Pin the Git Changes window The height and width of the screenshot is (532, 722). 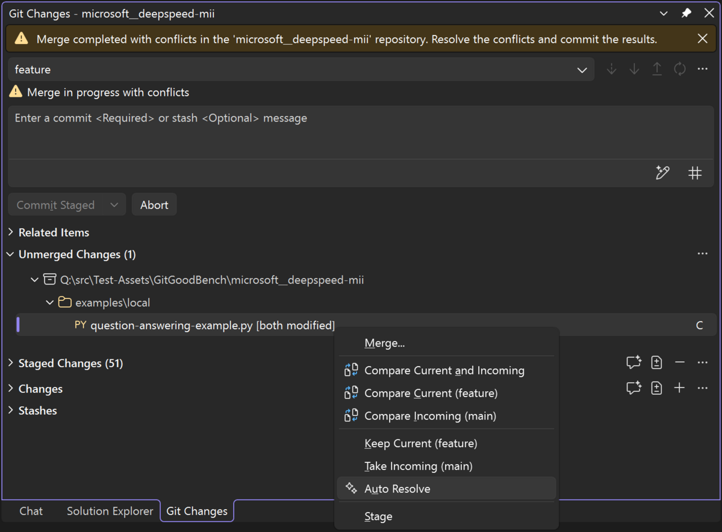point(686,13)
